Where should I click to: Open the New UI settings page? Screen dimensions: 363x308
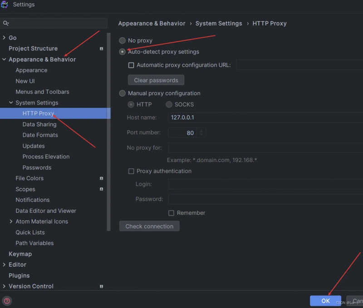[25, 81]
